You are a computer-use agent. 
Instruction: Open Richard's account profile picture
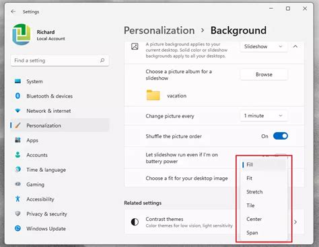(x=22, y=34)
